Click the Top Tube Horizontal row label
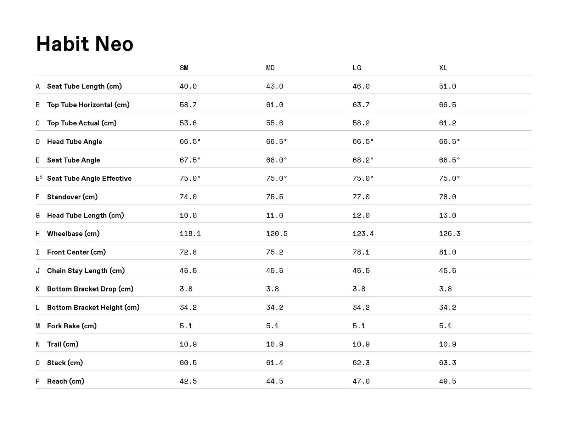This screenshot has width=567, height=425. (88, 105)
